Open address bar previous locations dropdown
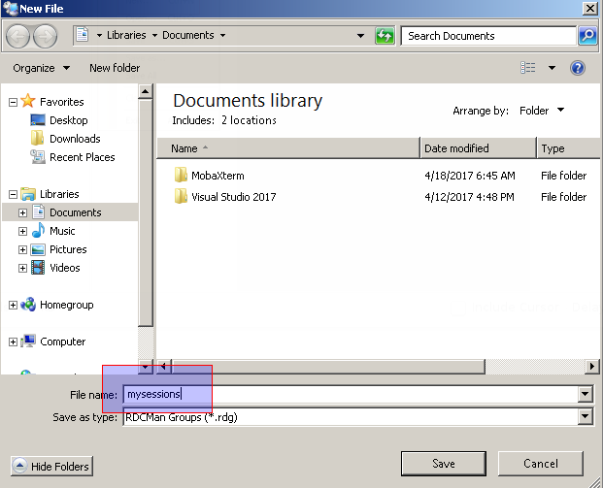The image size is (603, 488). click(360, 36)
